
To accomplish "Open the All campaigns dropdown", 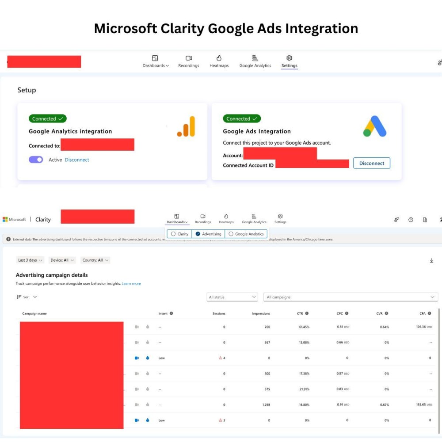I will click(x=351, y=297).
